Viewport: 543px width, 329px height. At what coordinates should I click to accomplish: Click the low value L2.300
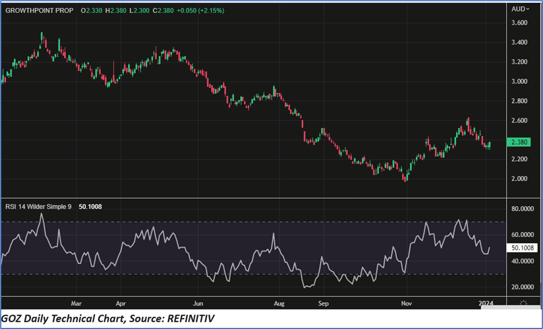click(x=139, y=11)
